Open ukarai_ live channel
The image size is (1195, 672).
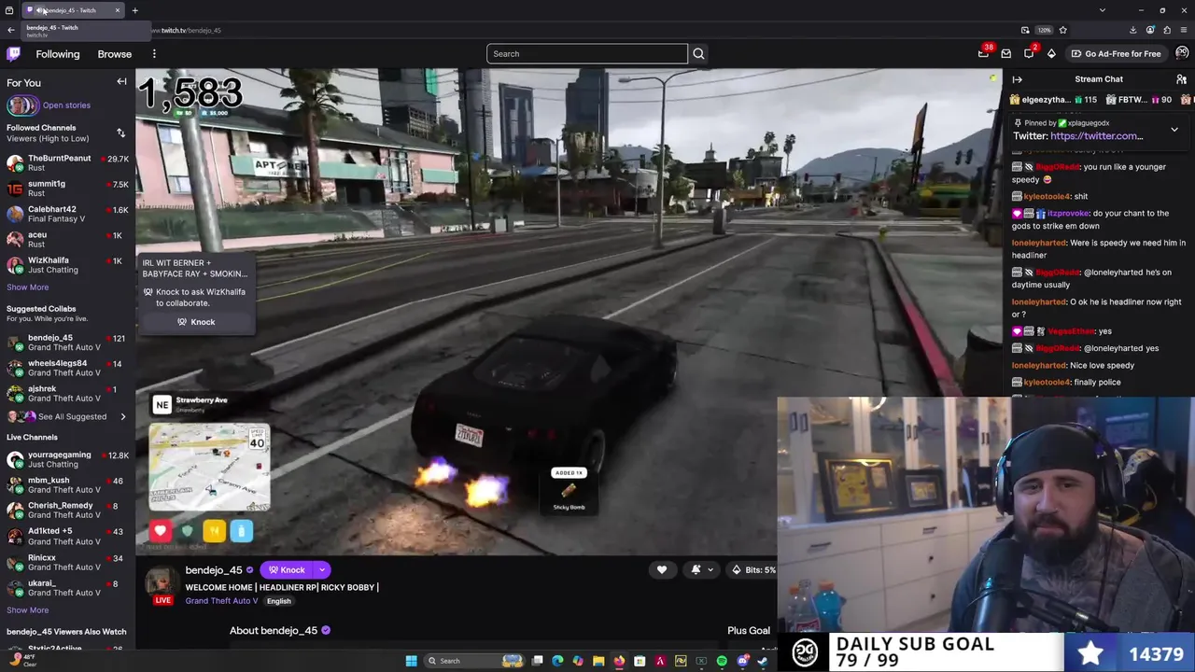(x=67, y=587)
